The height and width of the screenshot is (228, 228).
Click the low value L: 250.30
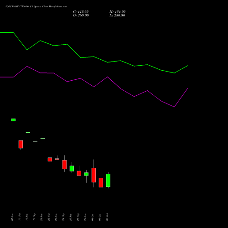pos(117,16)
